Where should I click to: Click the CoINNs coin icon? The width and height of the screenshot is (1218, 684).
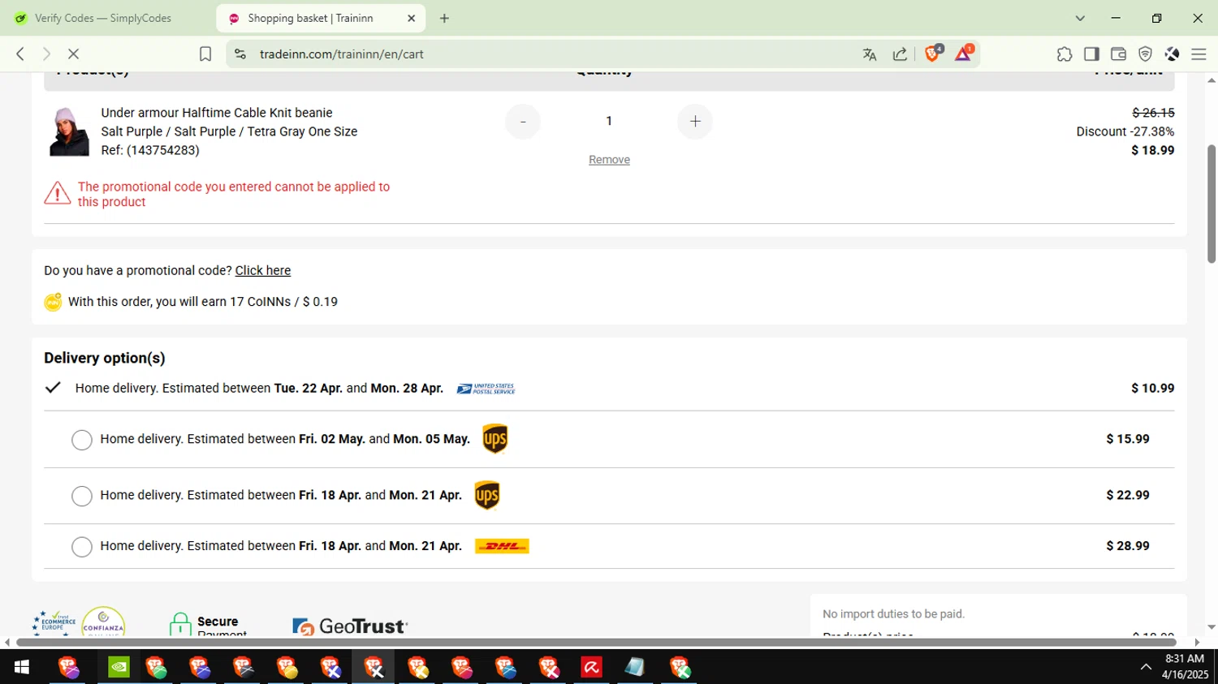click(x=53, y=302)
